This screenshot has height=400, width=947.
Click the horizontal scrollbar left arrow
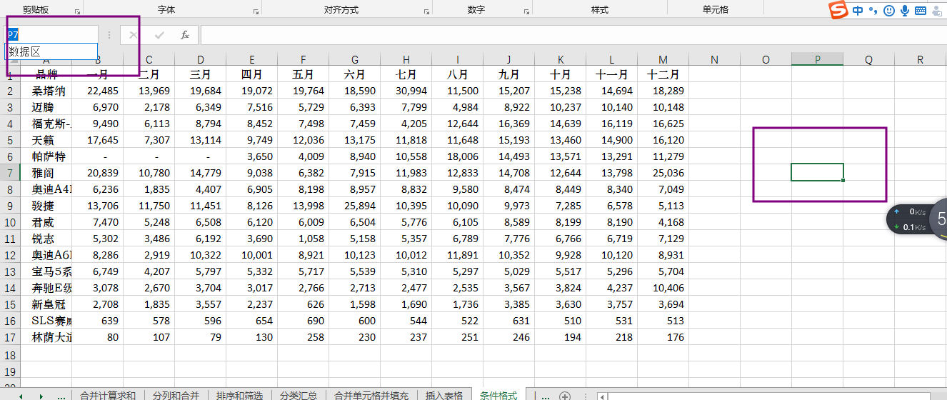[x=603, y=396]
